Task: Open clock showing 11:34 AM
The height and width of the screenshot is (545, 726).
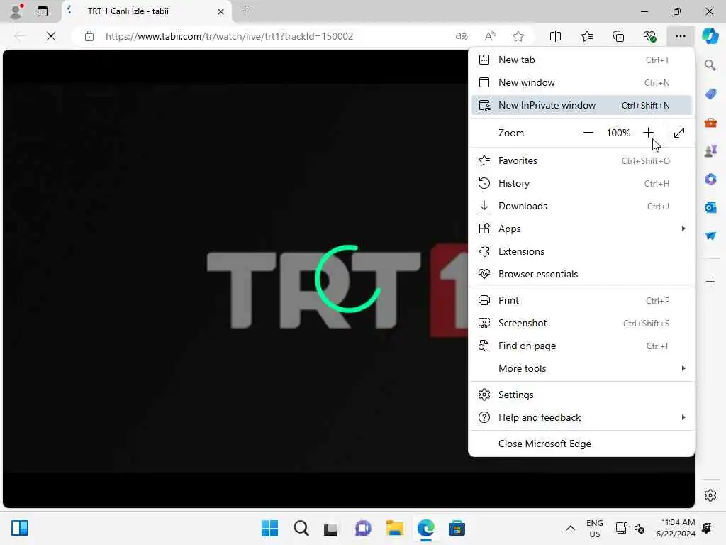Action: coord(676,528)
